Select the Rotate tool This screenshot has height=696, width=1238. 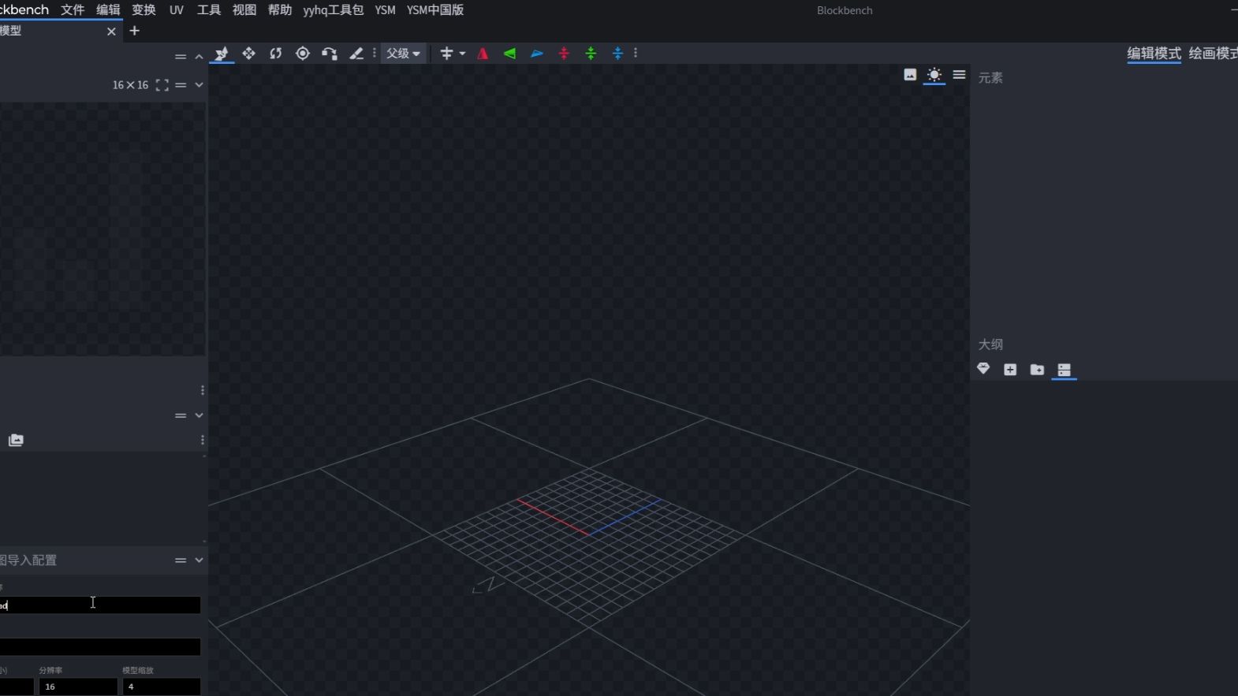(275, 54)
